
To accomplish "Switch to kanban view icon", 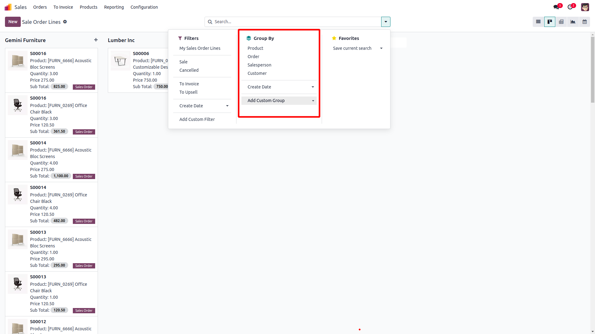I will [550, 22].
